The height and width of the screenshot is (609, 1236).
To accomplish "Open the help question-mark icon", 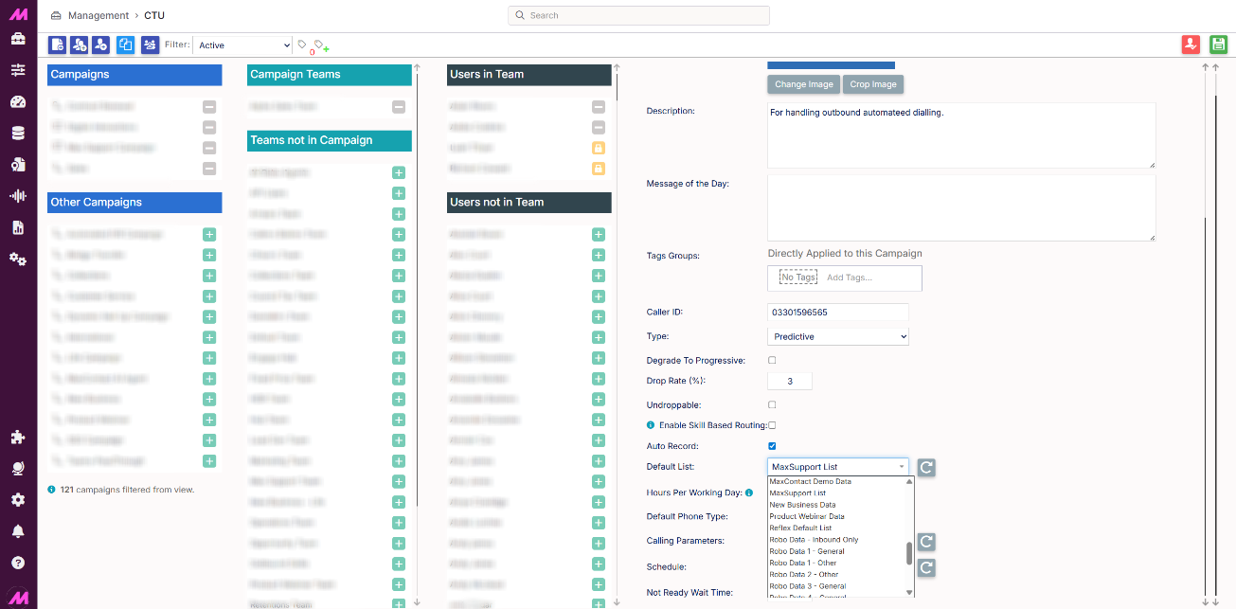I will [x=18, y=563].
